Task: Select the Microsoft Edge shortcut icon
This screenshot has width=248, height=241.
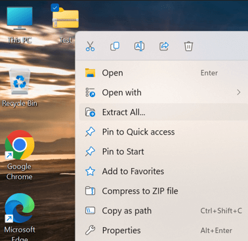Action: click(x=20, y=208)
